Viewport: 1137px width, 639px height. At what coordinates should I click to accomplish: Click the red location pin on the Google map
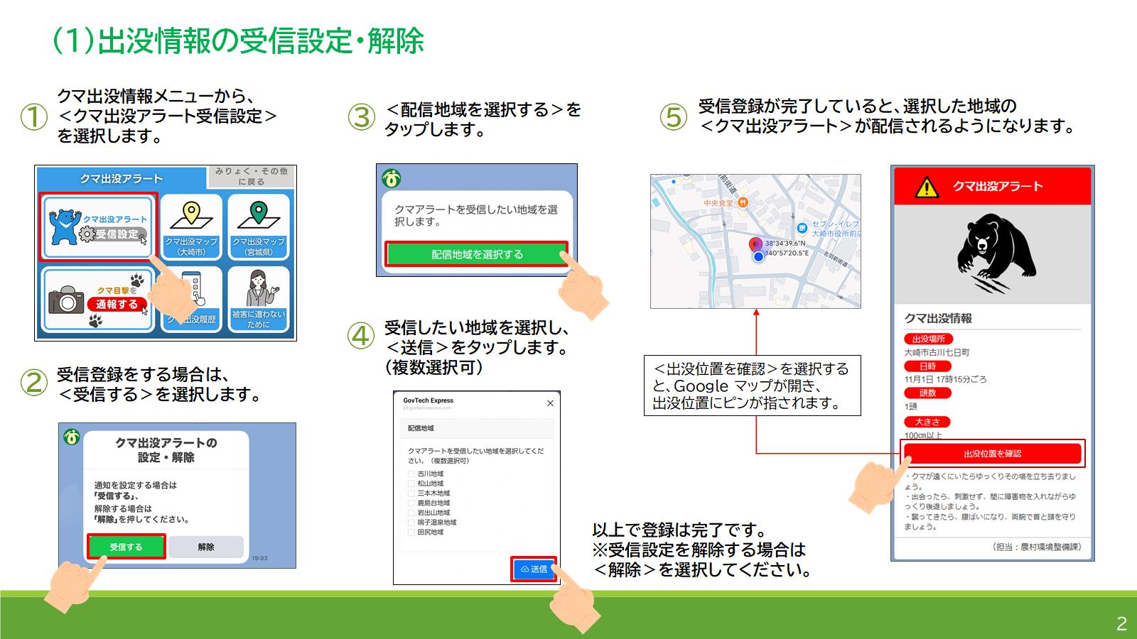click(755, 241)
